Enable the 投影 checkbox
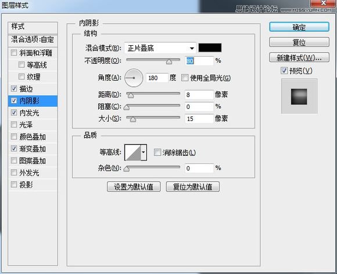The width and height of the screenshot is (337, 274). click(14, 184)
